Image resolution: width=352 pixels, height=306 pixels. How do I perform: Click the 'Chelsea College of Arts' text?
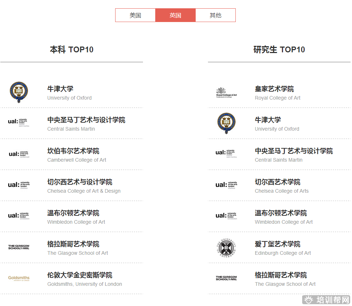[282, 191]
